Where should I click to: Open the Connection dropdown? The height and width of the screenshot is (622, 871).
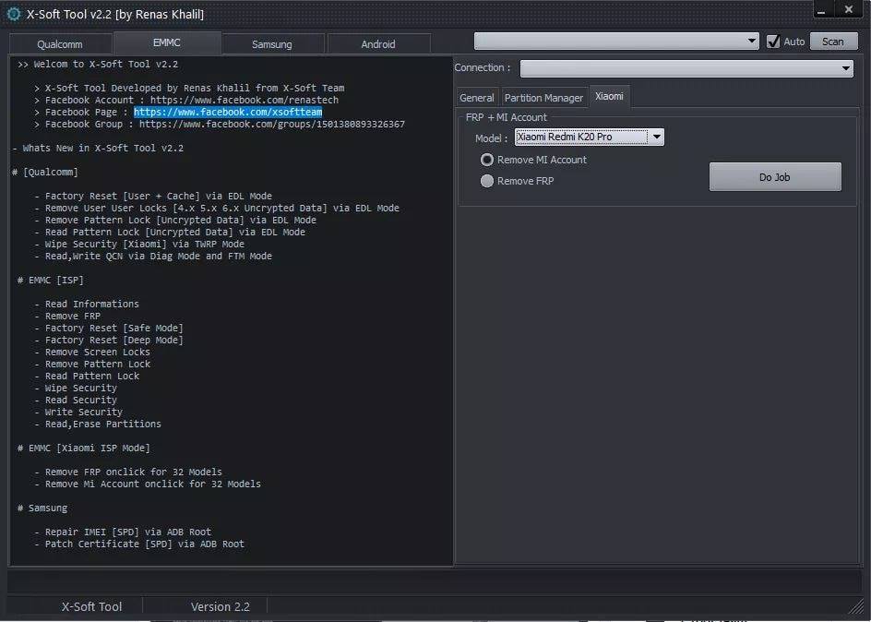pyautogui.click(x=686, y=68)
